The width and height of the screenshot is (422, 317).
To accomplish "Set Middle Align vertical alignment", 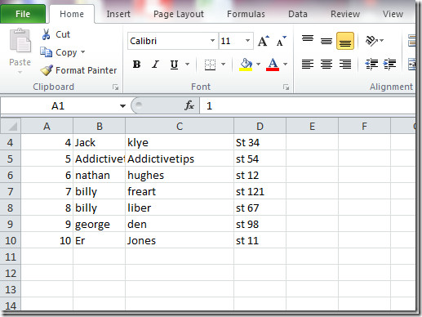I will click(x=326, y=41).
